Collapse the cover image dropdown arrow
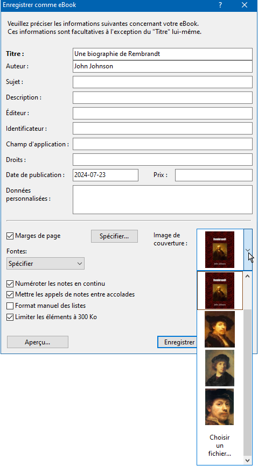This screenshot has width=258, height=466. (248, 250)
